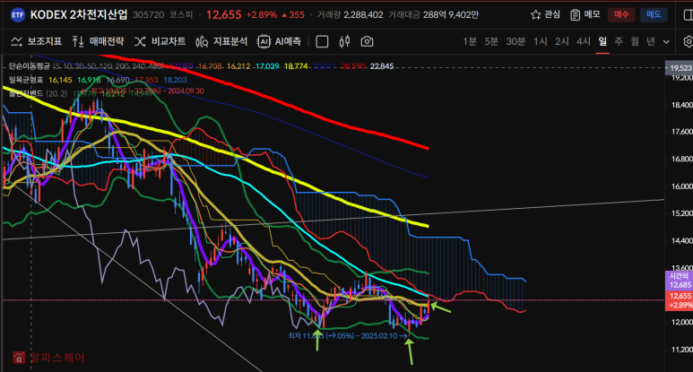This screenshot has height=372, width=693.
Task: Click the 18,203 Ichimoku value
Action: (175, 80)
